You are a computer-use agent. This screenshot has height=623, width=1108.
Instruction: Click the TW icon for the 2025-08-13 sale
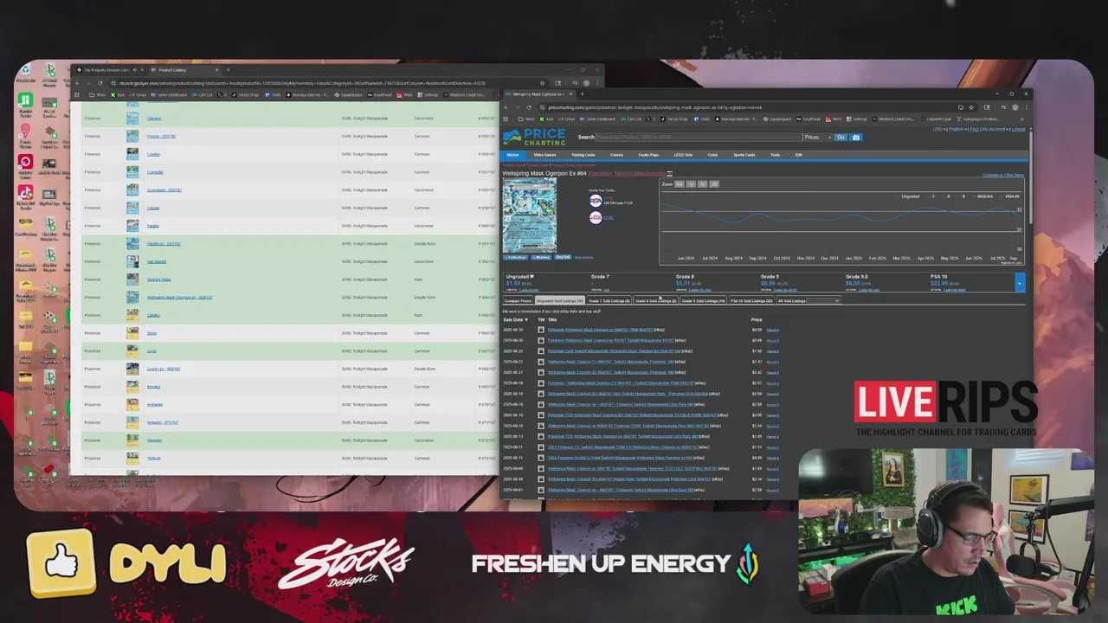541,436
